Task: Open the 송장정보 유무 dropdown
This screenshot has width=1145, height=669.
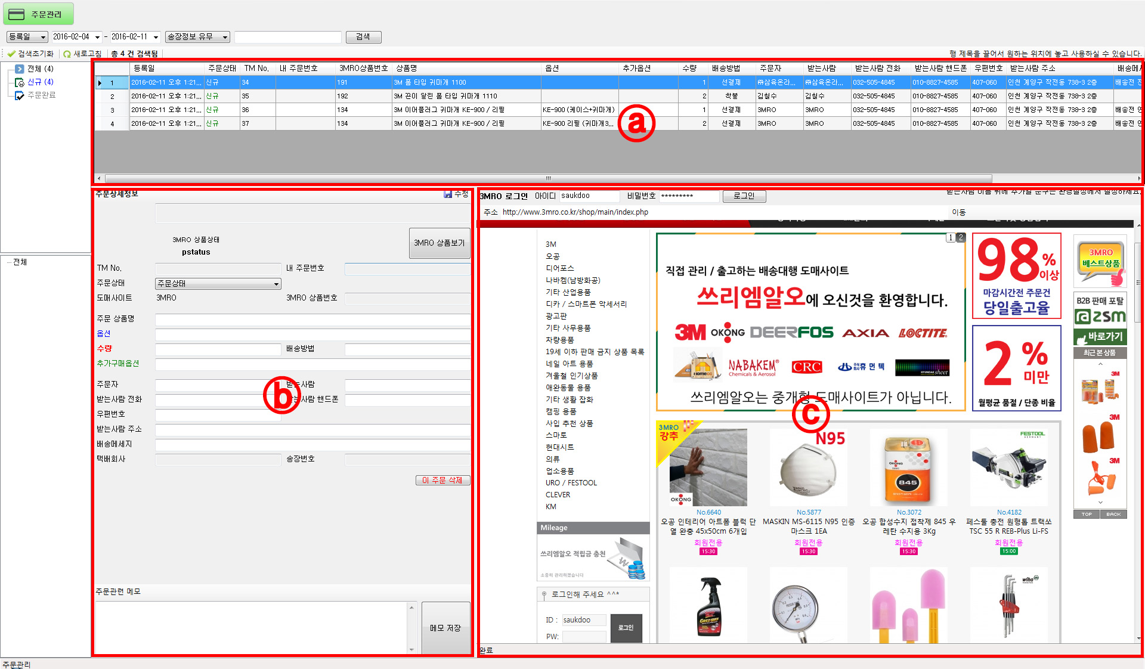Action: (197, 37)
